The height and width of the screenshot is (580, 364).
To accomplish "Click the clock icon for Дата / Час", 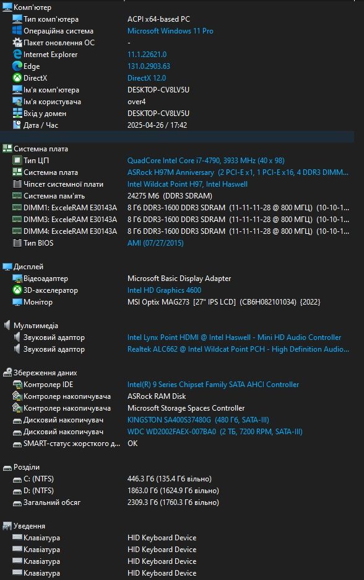I will click(17, 125).
